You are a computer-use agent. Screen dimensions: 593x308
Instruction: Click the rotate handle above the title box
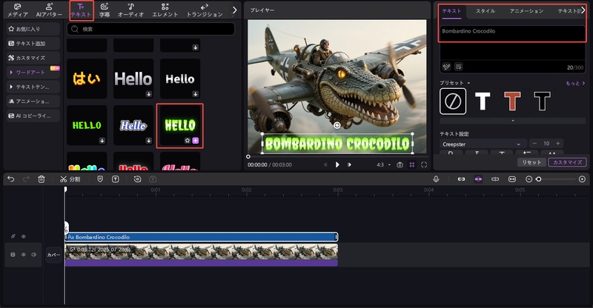(x=337, y=125)
